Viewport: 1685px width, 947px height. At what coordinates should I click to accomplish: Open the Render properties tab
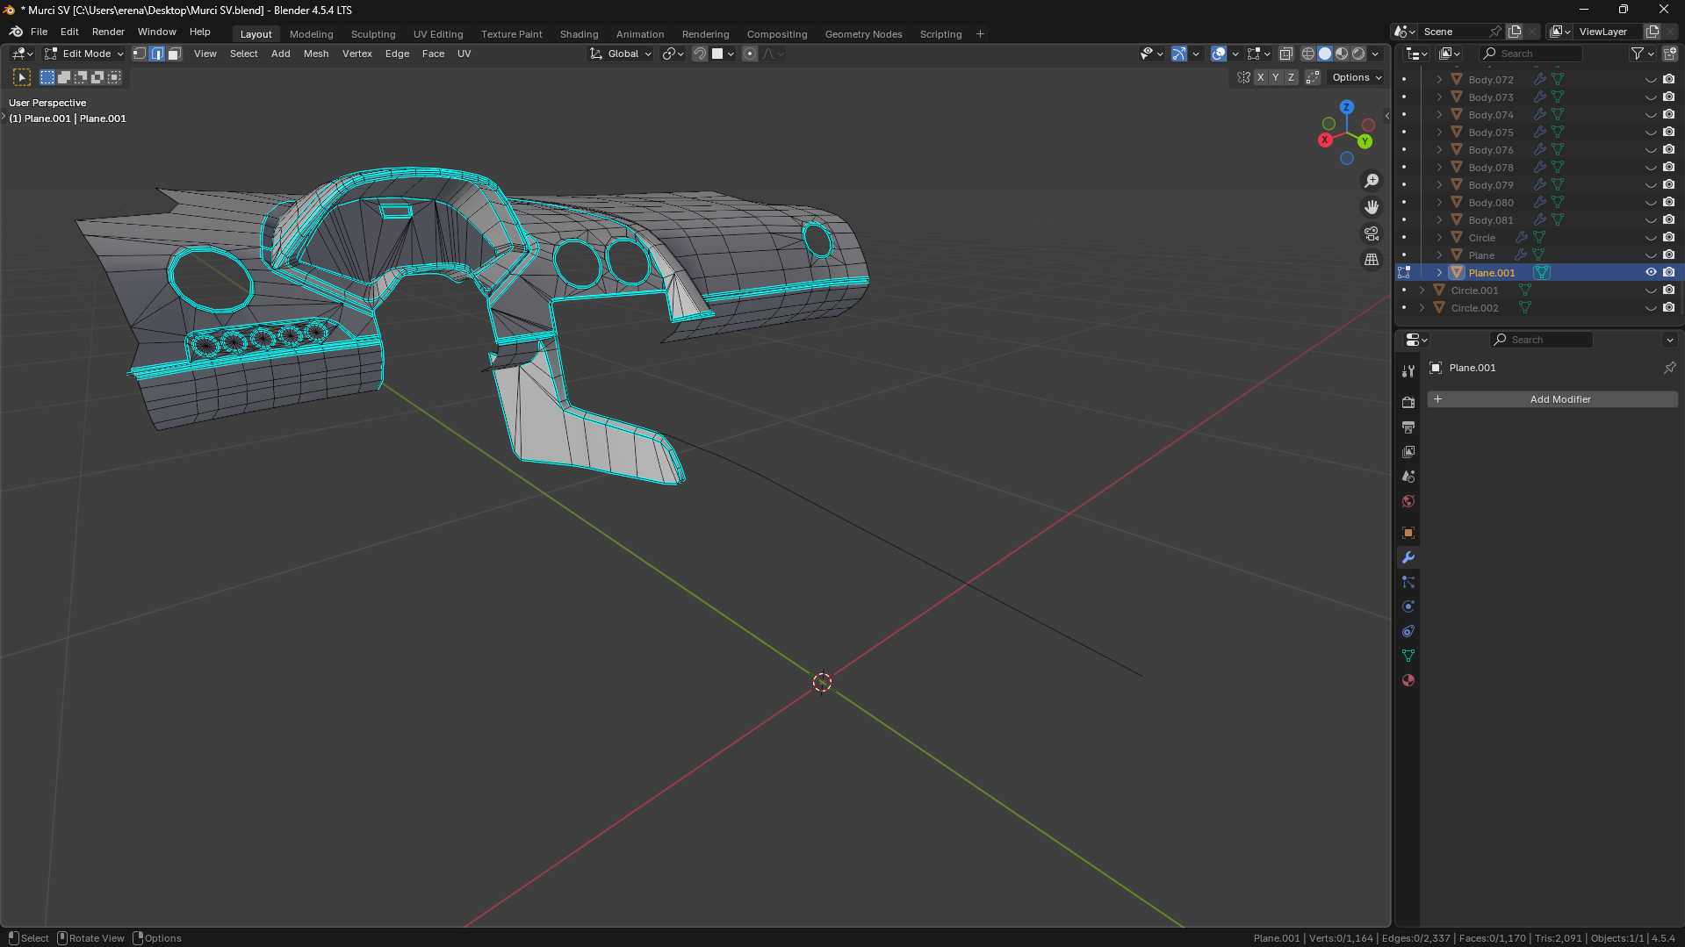[x=1408, y=402]
